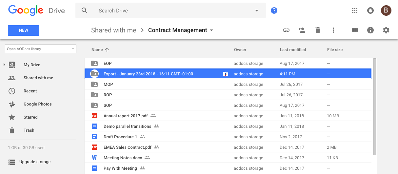
Task: Select the EOP folder row
Action: 228,63
